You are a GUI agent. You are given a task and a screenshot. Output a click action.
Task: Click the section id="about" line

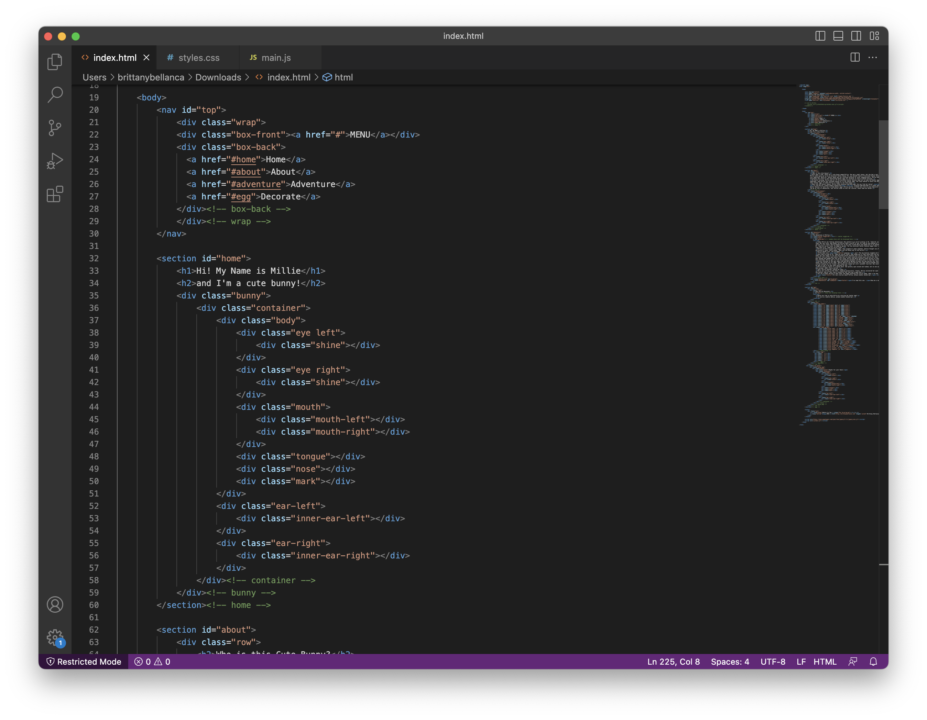click(x=206, y=630)
